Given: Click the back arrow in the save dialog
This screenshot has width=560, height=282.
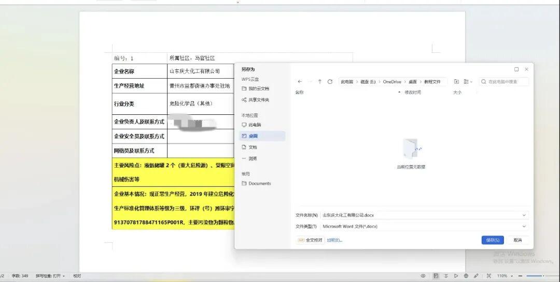Looking at the screenshot, I should click(300, 82).
